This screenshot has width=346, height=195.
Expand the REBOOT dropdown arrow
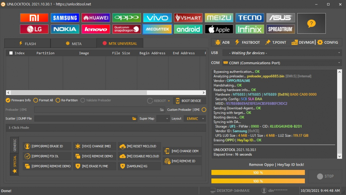pos(169,101)
